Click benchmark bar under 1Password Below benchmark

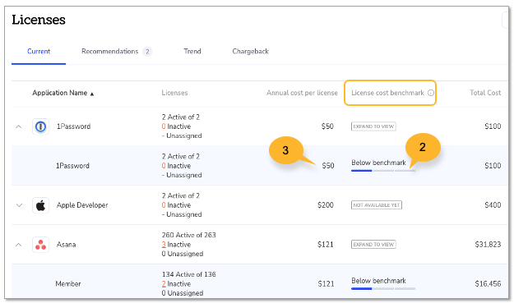(383, 171)
